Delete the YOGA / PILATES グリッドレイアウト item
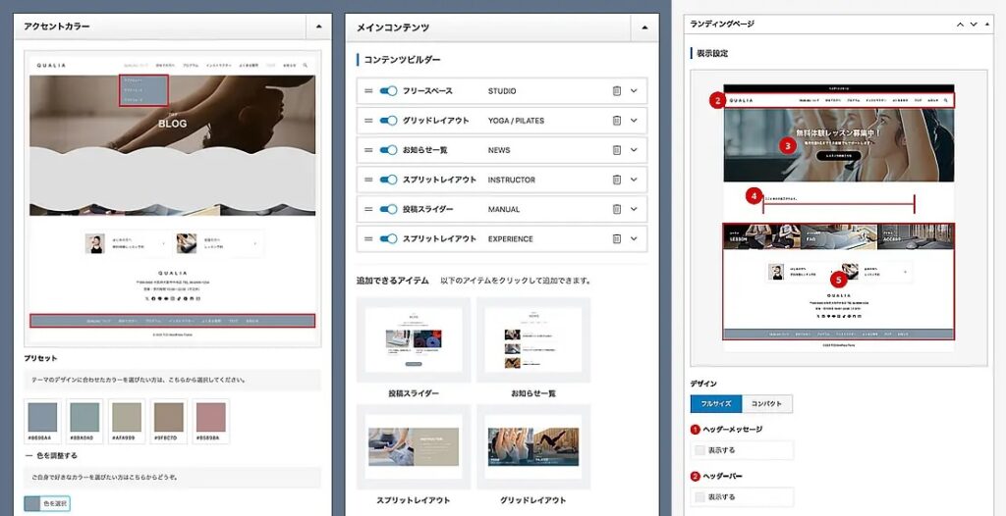Image resolution: width=1006 pixels, height=516 pixels. coord(617,121)
